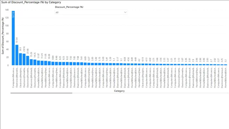Select the bar with value 51.54
The height and width of the screenshot is (129, 229).
click(17, 55)
